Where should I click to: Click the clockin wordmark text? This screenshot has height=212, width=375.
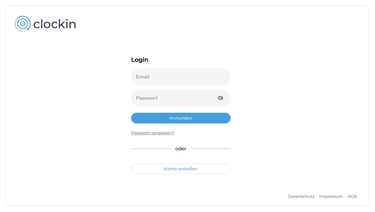click(54, 24)
